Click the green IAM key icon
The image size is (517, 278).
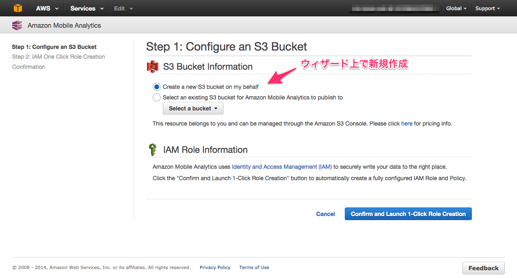click(153, 150)
